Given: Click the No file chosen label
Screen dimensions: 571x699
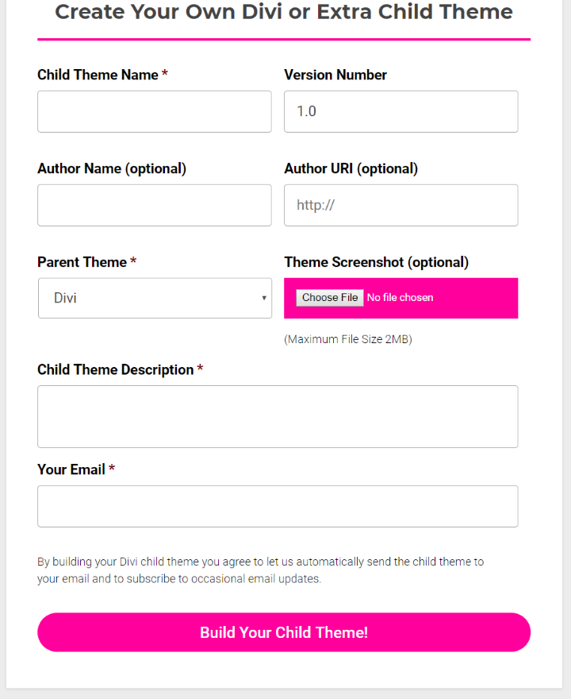Looking at the screenshot, I should 400,297.
